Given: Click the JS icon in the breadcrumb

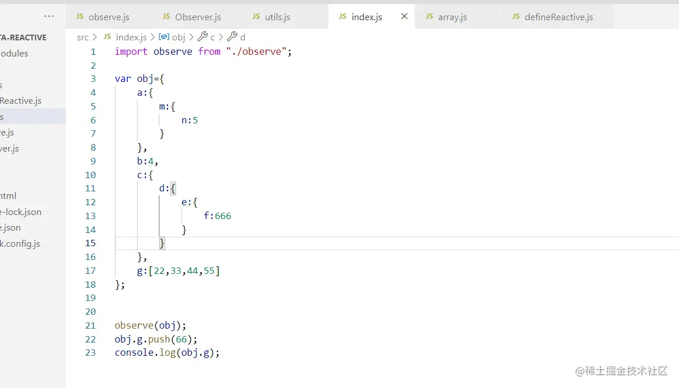Looking at the screenshot, I should click(107, 37).
